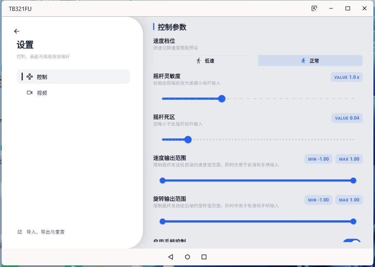Open the 控制 settings section
Image resolution: width=375 pixels, height=267 pixels.
tap(73, 77)
